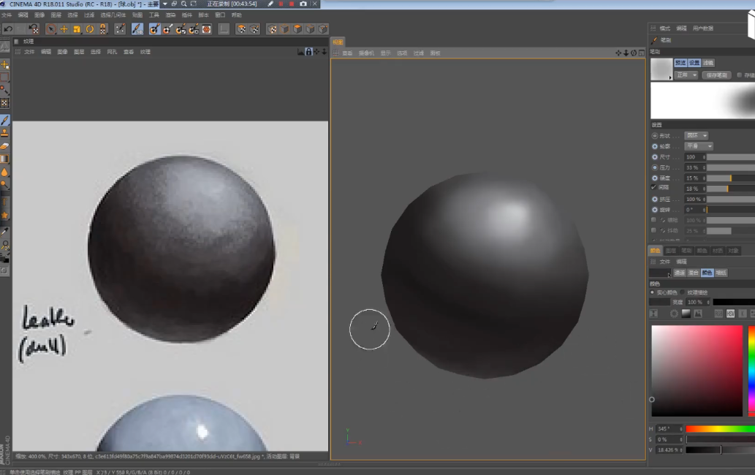Click the lock icon in texture view header
Viewport: 755px width, 475px height.
point(308,52)
